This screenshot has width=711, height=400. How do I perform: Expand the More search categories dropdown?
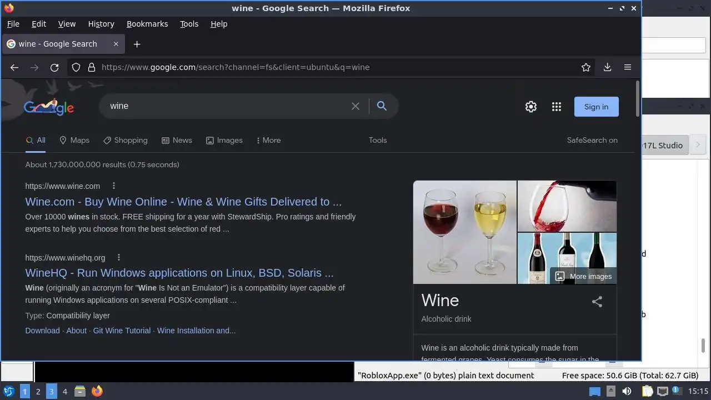pyautogui.click(x=268, y=141)
